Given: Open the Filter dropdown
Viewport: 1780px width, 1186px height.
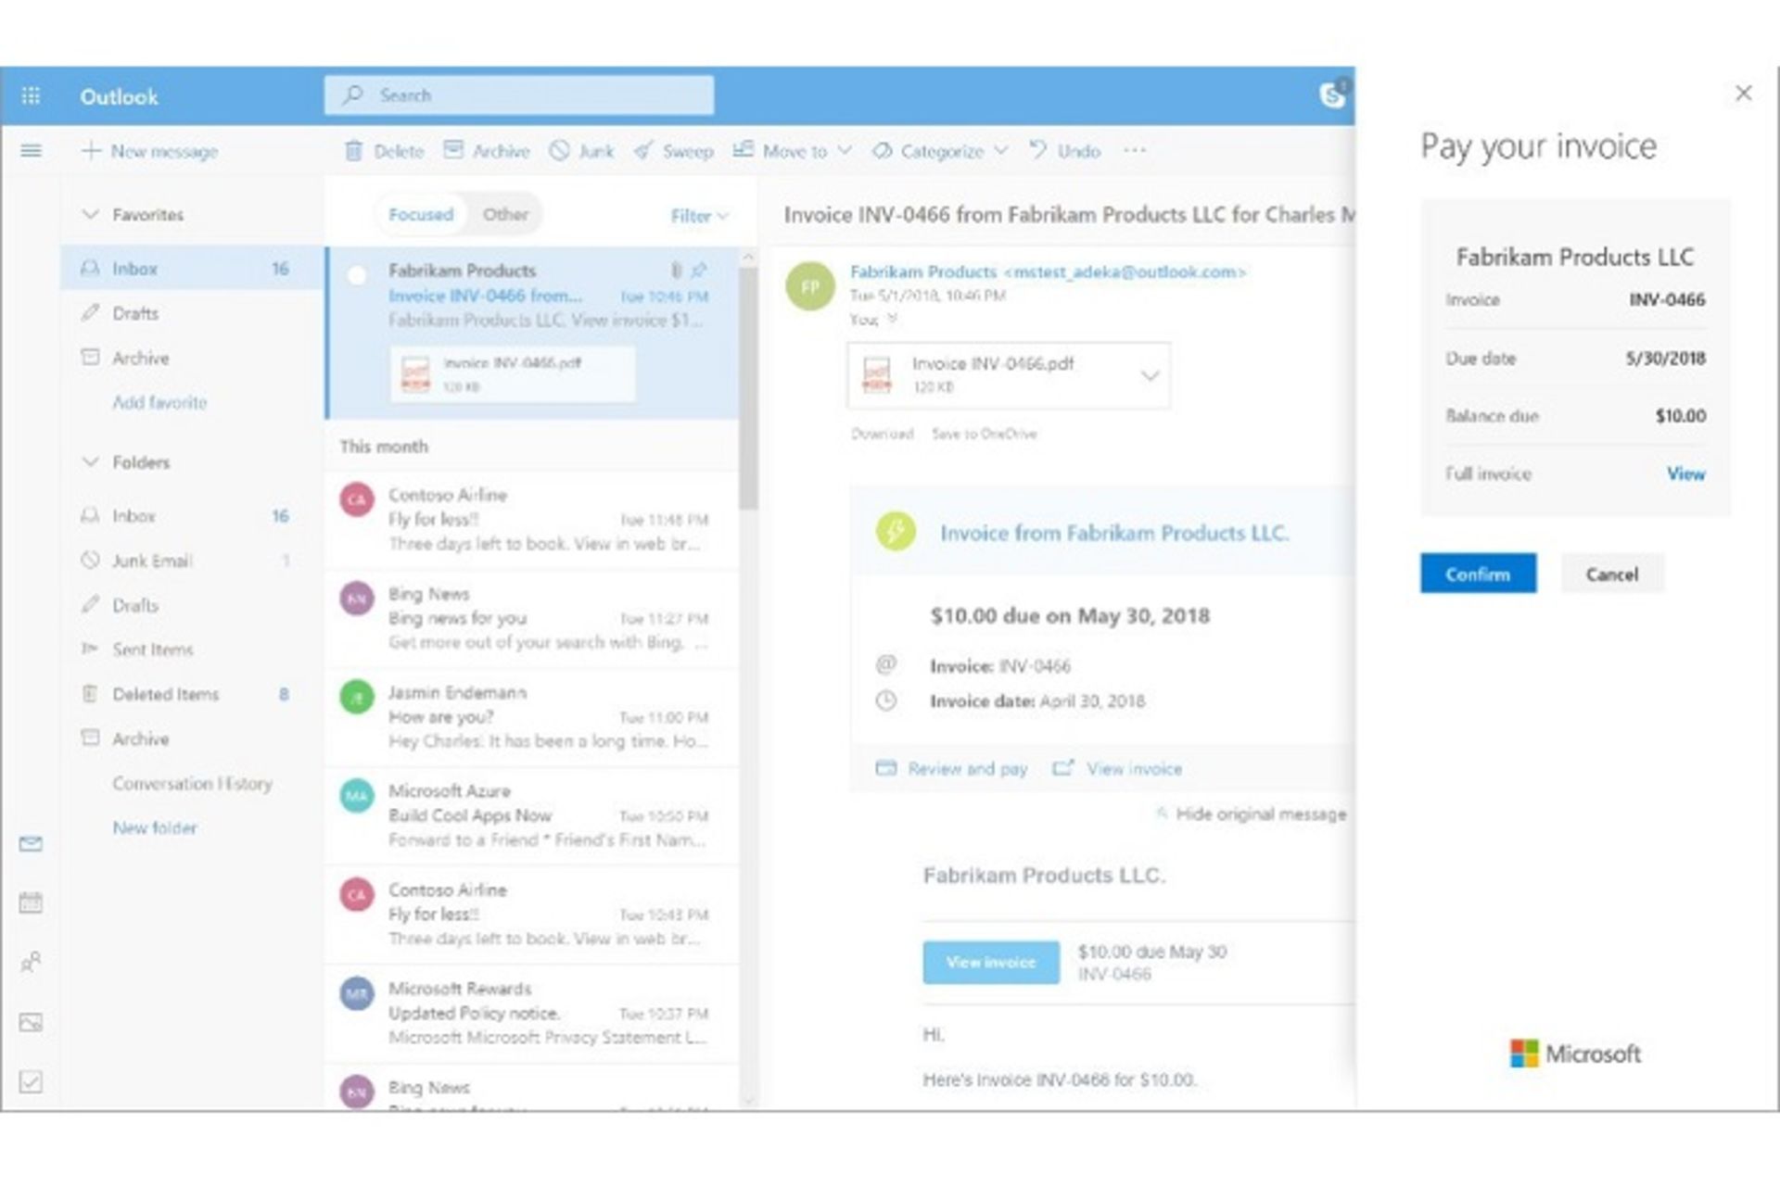Looking at the screenshot, I should pyautogui.click(x=699, y=216).
